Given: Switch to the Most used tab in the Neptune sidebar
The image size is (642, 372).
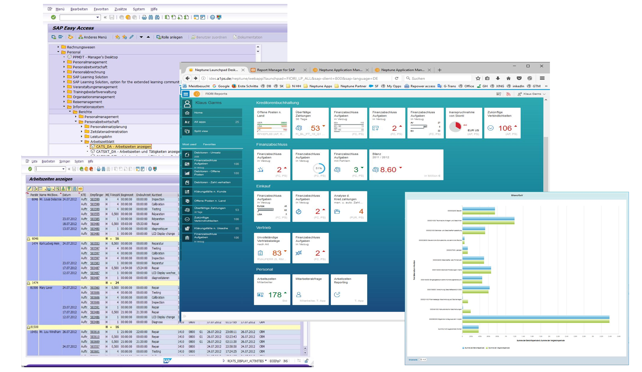Looking at the screenshot, I should (189, 144).
